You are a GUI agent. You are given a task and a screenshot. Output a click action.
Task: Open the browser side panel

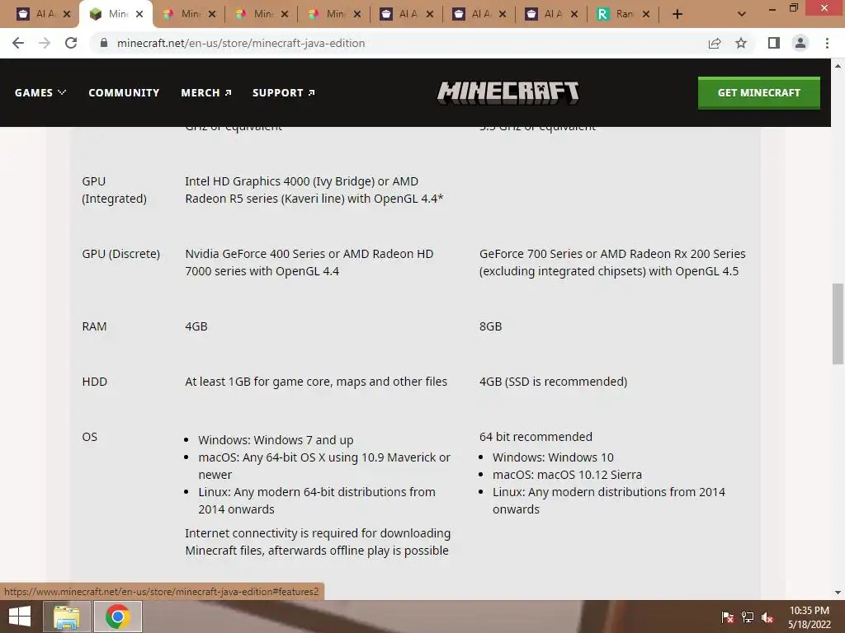774,43
